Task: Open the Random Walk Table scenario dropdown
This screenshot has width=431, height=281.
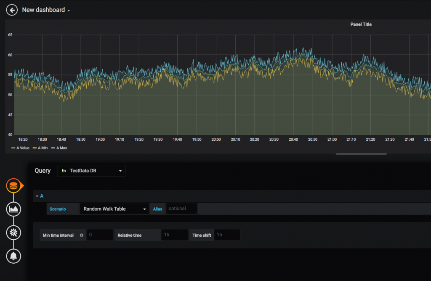Action: [114, 209]
